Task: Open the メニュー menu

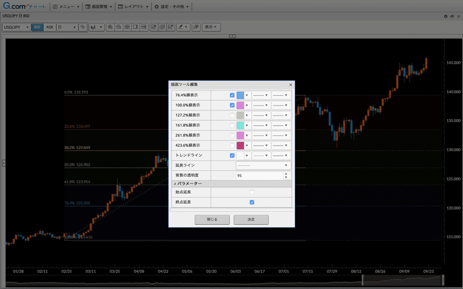Action: pos(66,7)
